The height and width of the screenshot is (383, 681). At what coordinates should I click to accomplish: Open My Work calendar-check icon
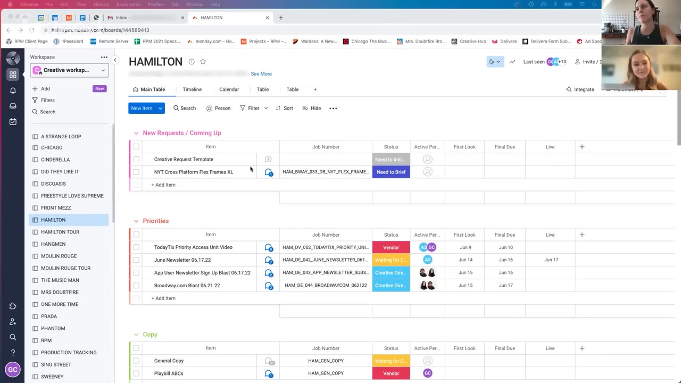(13, 122)
